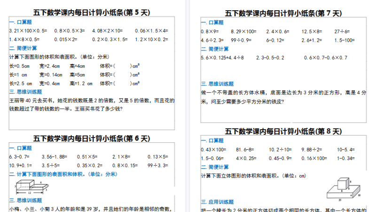376x212 pixels.
Task: Select the problem 0.13×5=
Action: [x=158, y=157]
